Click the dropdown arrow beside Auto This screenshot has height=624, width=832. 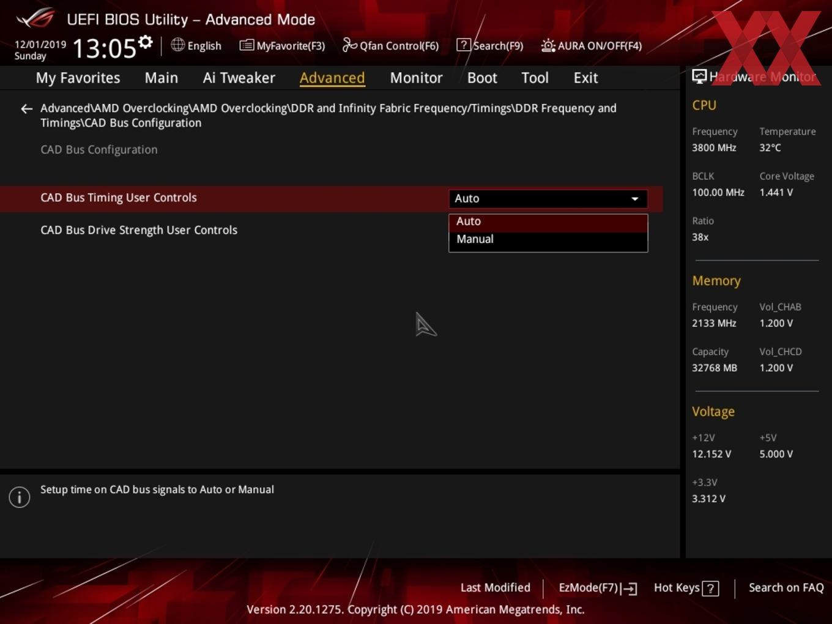(x=635, y=199)
